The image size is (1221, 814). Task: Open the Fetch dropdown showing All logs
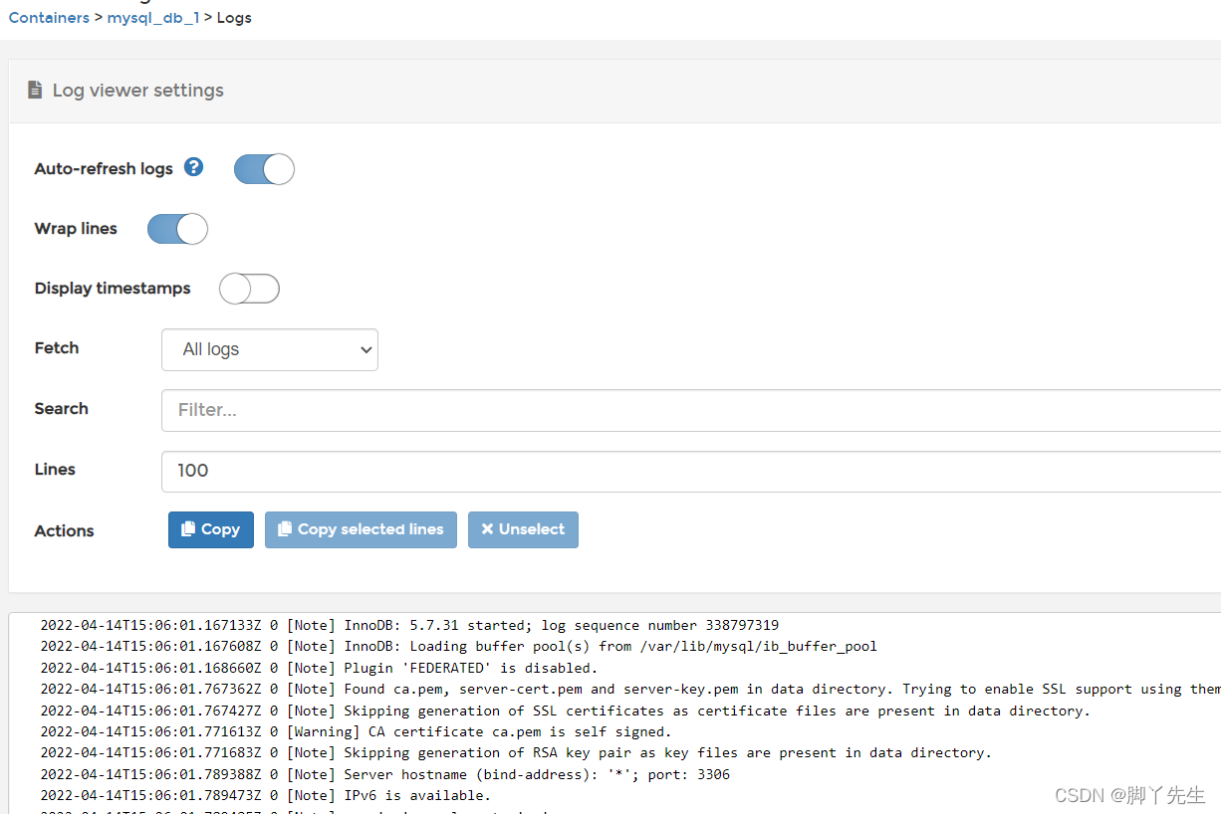point(270,349)
